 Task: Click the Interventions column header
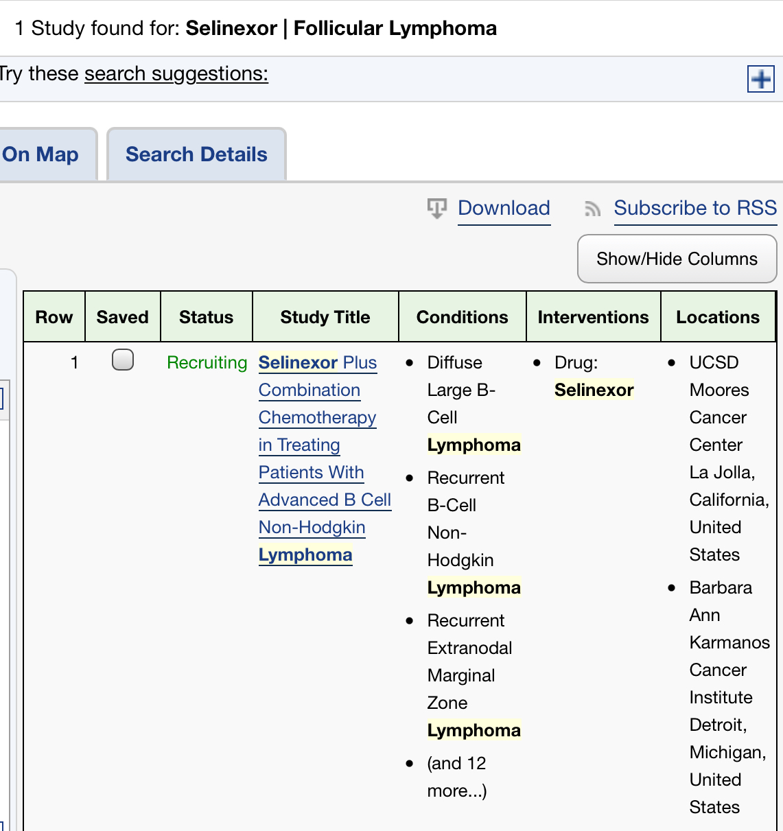click(593, 317)
